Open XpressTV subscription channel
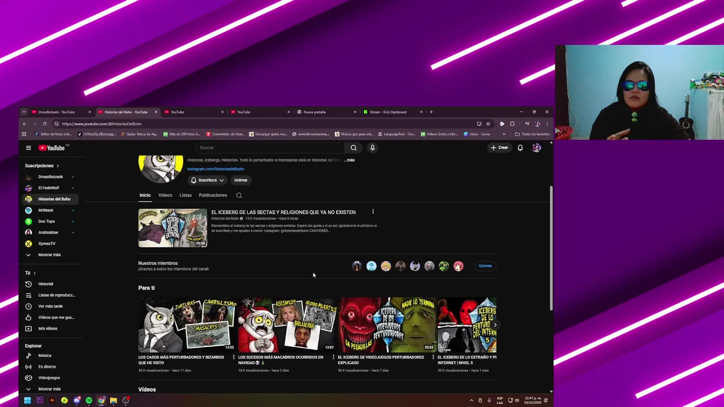This screenshot has height=407, width=724. pos(51,244)
